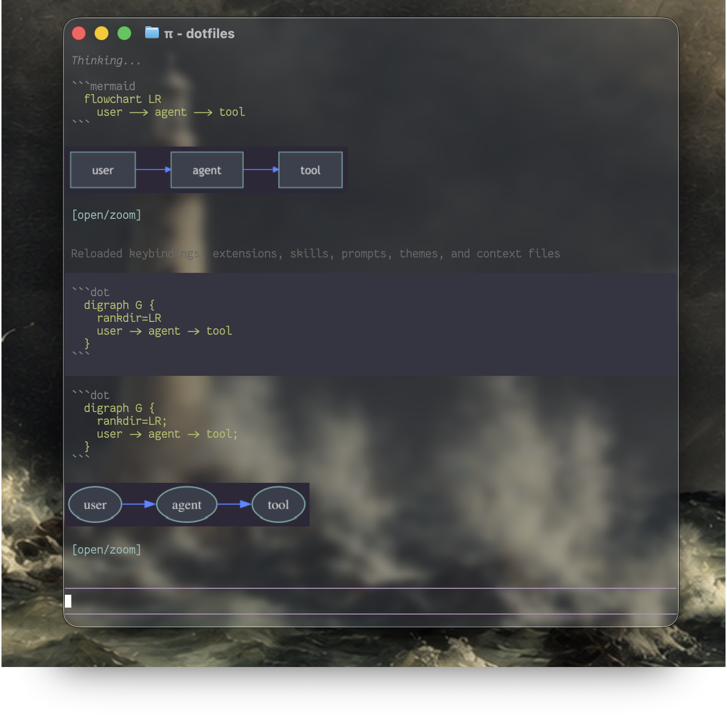Click 'rankdir=LR' in the highlighted dot block
Viewport: 727px width, 721px height.
tap(129, 318)
